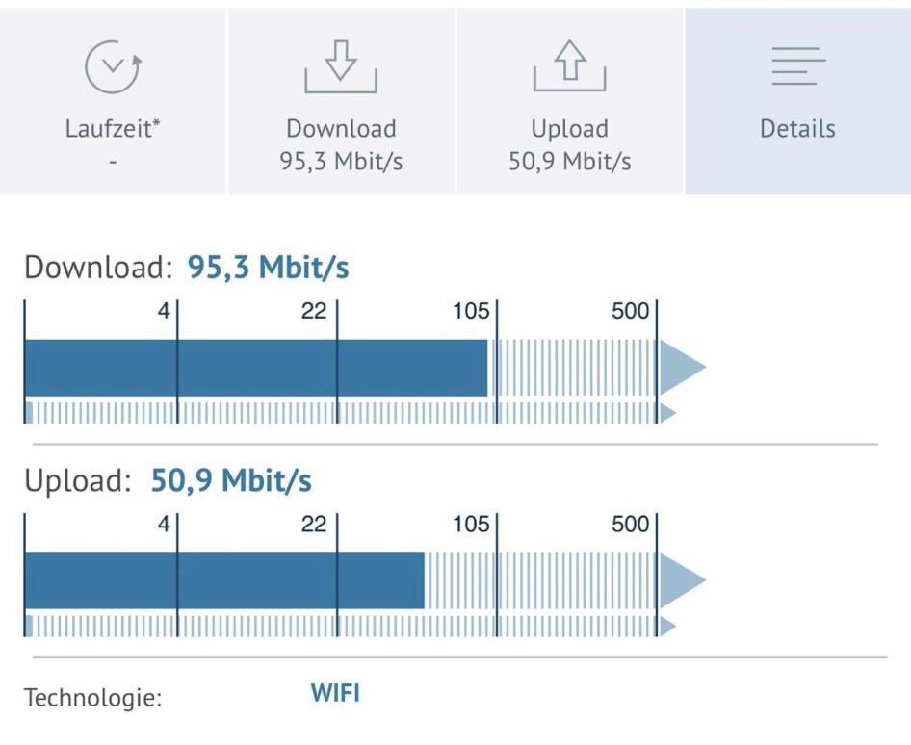Open the Upload 50,9 Mbit/s tab
Screen dimensions: 911x745
(x=569, y=101)
